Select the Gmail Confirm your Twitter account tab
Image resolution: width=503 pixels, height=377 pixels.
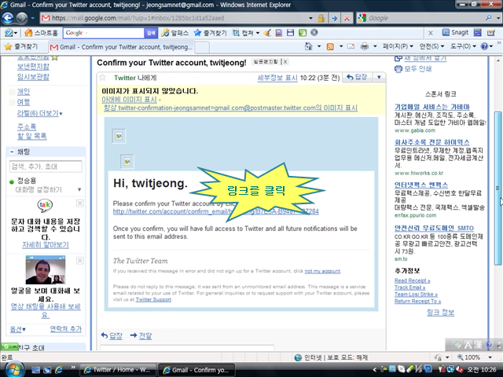pos(122,47)
